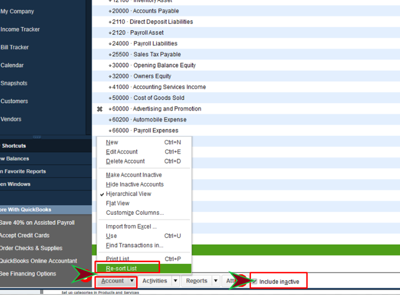Image resolution: width=400 pixels, height=295 pixels.
Task: Click the Account button
Action: [113, 281]
